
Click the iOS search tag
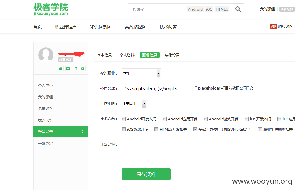[209, 9]
